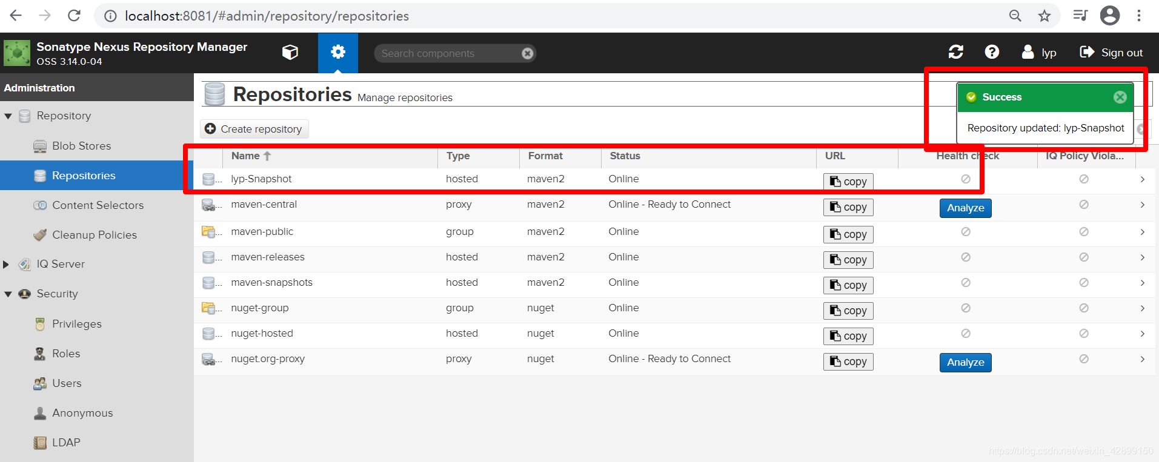Analyze nuget.org-proxy health check
This screenshot has height=462, width=1159.
966,363
